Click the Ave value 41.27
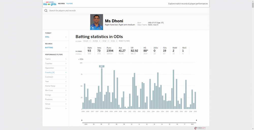 click(x=122, y=51)
